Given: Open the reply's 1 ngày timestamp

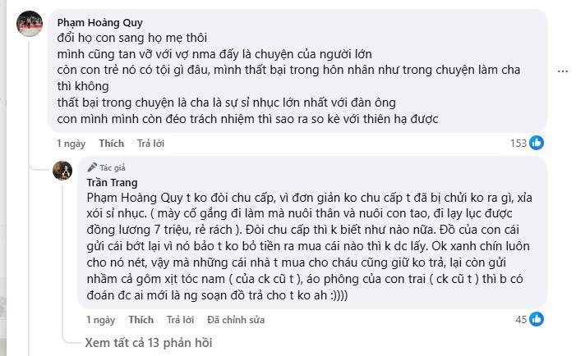Looking at the screenshot, I should tap(99, 319).
